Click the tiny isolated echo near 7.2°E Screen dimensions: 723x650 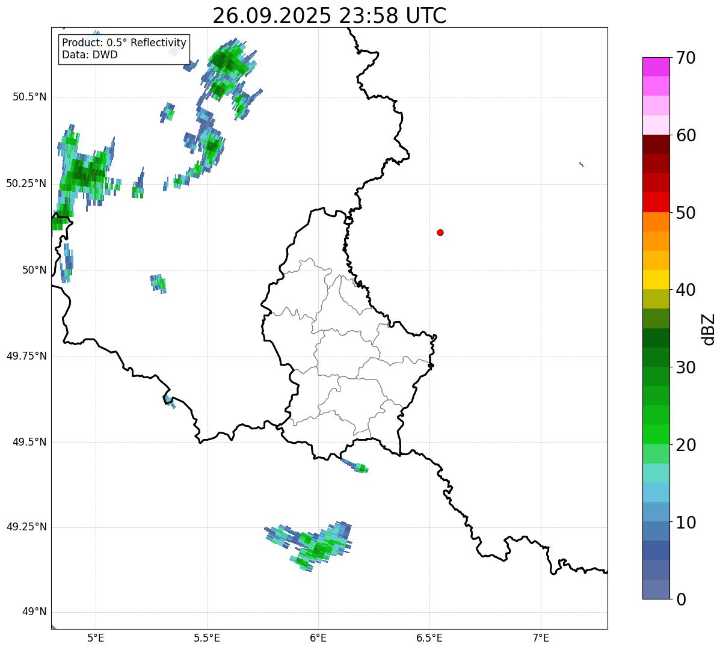point(581,164)
